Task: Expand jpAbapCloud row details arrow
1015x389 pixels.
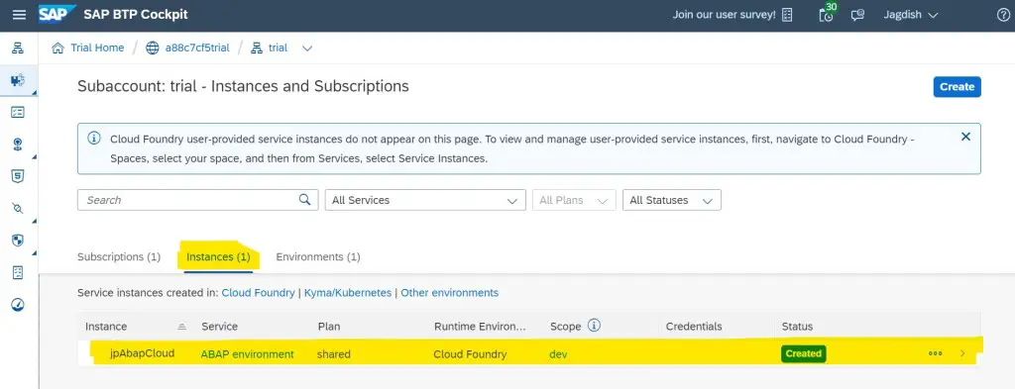Action: point(962,353)
